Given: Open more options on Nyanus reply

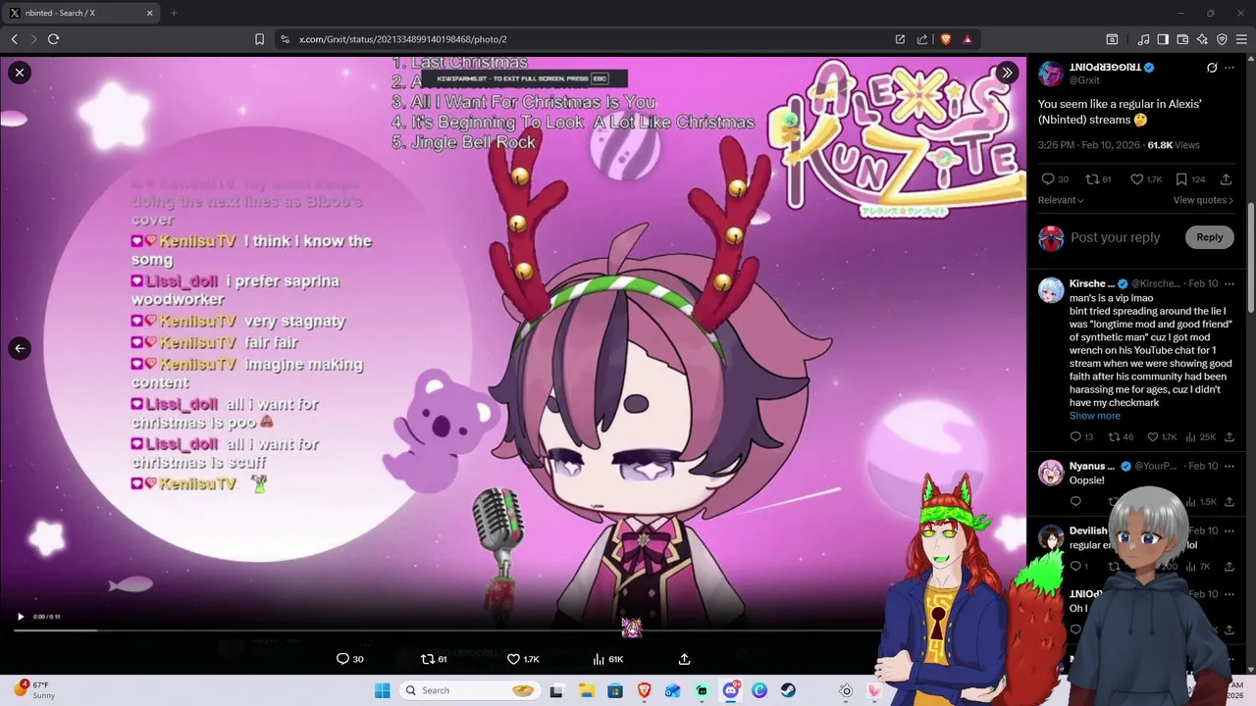Looking at the screenshot, I should point(1230,466).
